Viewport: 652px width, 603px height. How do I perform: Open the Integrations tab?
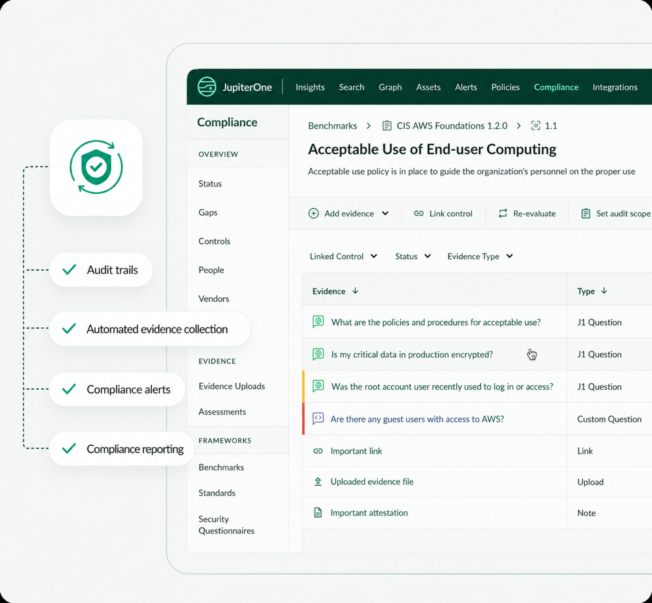click(615, 87)
